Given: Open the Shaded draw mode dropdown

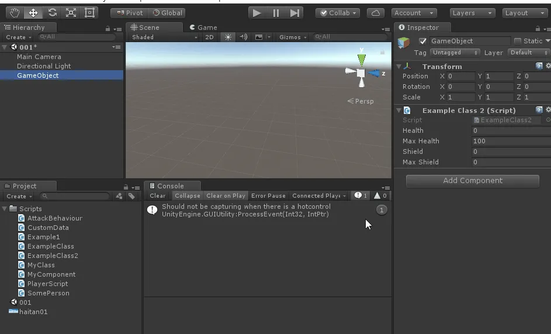Looking at the screenshot, I should [164, 37].
